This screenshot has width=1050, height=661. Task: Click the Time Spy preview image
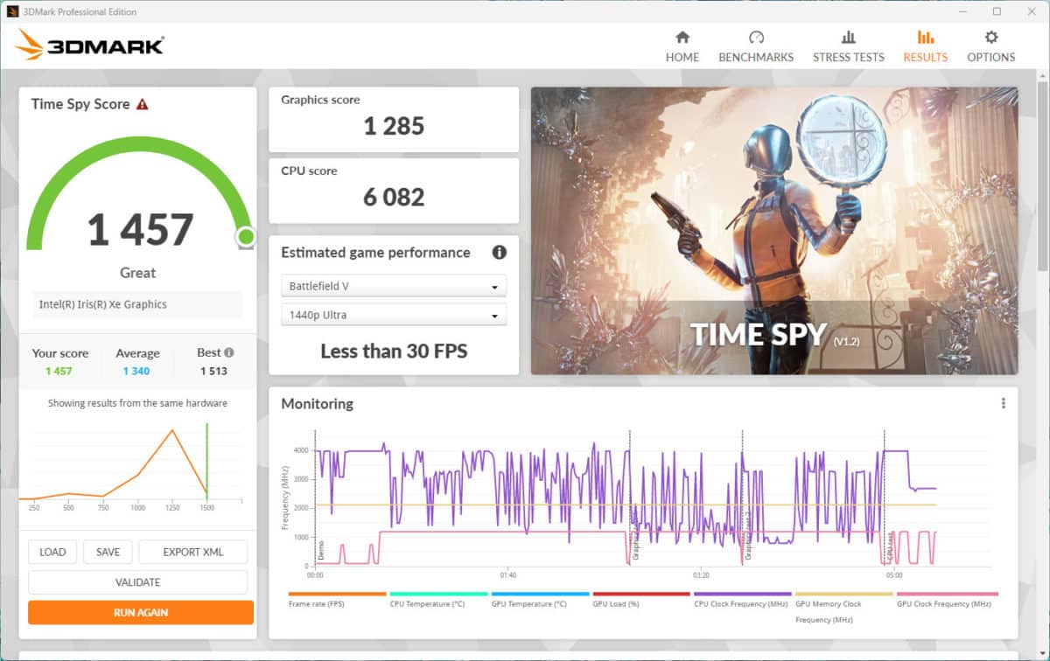coord(773,231)
